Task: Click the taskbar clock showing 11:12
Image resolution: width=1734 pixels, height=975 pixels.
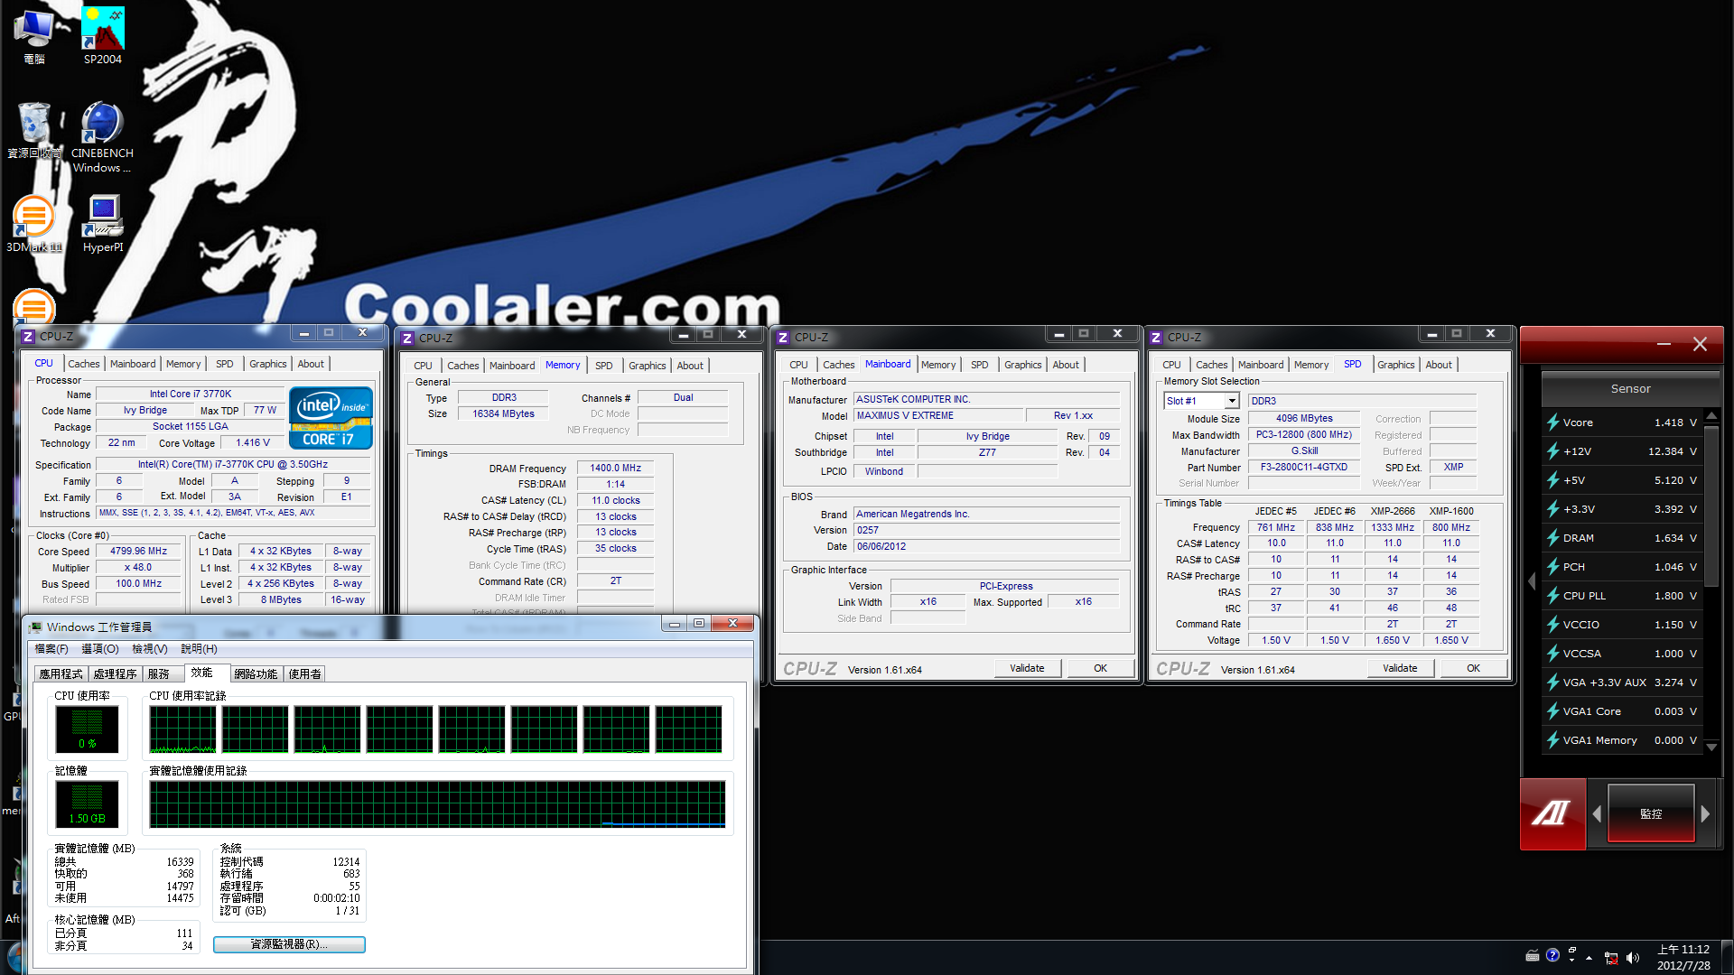Action: pos(1683,958)
